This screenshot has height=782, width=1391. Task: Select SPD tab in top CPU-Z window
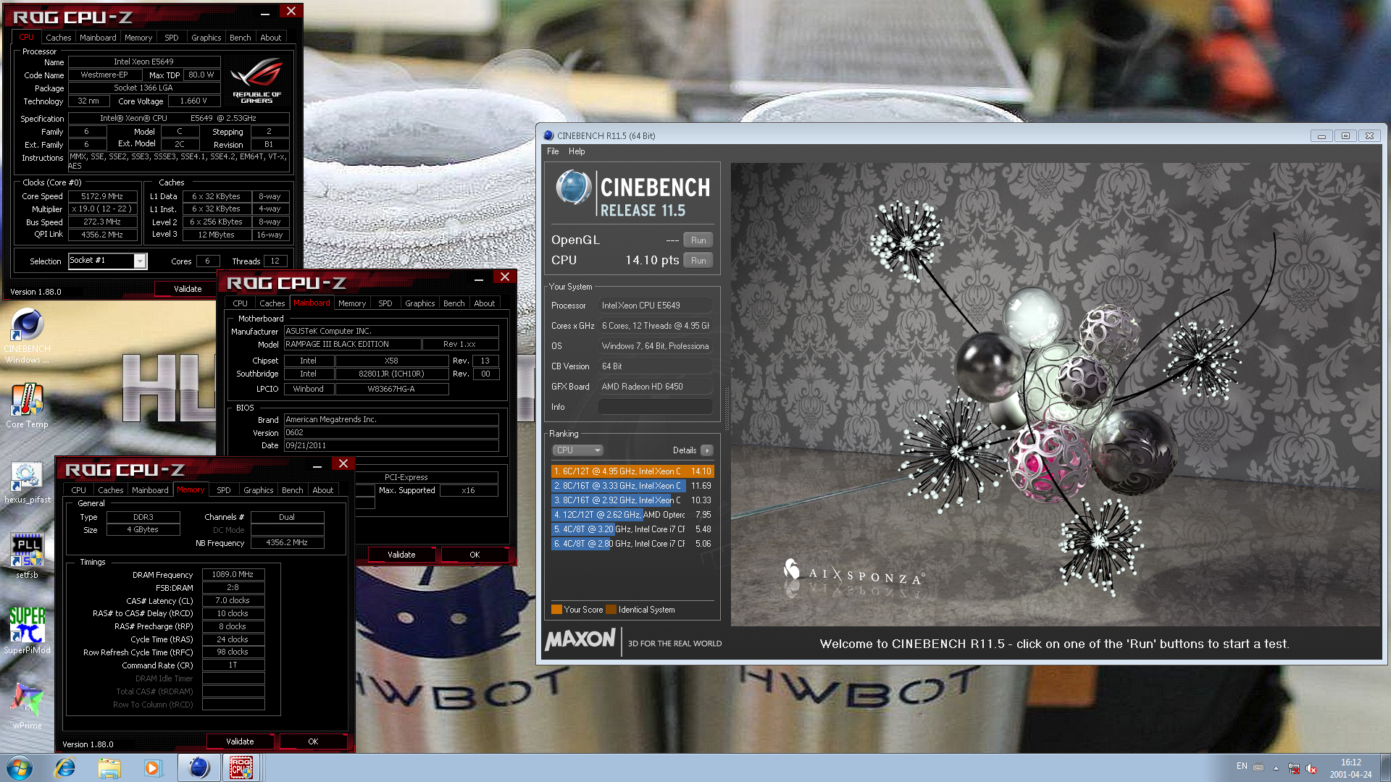pyautogui.click(x=172, y=38)
